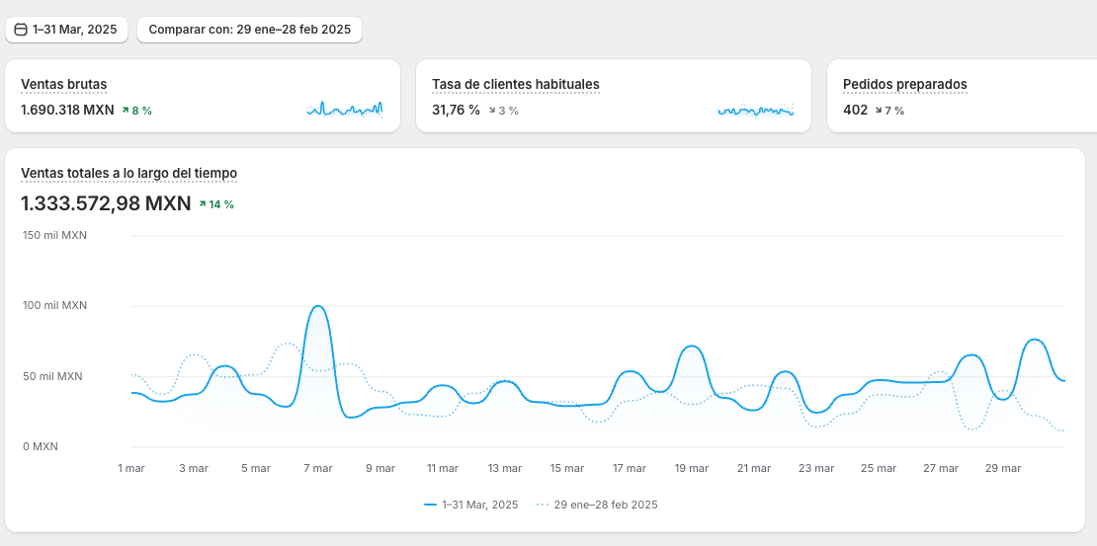Click the Tasa de clientes habituales sparkline

(755, 110)
